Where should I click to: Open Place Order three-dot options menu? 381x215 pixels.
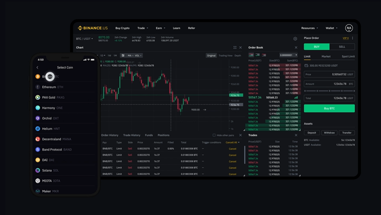click(x=353, y=38)
